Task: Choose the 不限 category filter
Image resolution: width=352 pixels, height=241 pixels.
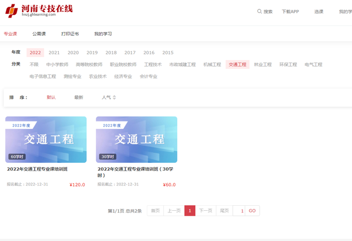Action: point(34,64)
